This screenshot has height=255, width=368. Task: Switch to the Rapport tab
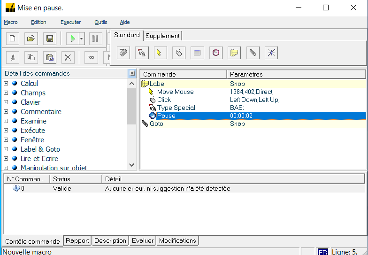point(77,240)
